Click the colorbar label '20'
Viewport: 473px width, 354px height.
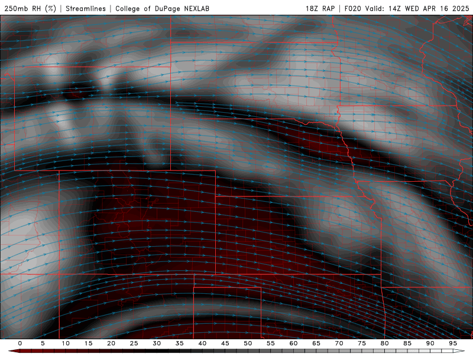[111, 343]
